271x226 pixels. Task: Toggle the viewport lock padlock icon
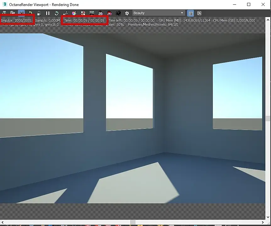pyautogui.click(x=39, y=13)
